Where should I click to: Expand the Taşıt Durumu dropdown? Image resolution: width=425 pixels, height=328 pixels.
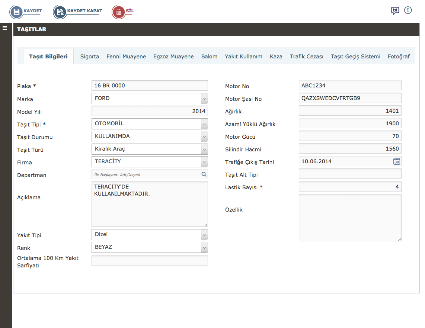[204, 136]
